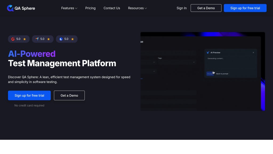273x154 pixels.
Task: Click the star on the middle 5.0 badge
Action: pos(49,39)
